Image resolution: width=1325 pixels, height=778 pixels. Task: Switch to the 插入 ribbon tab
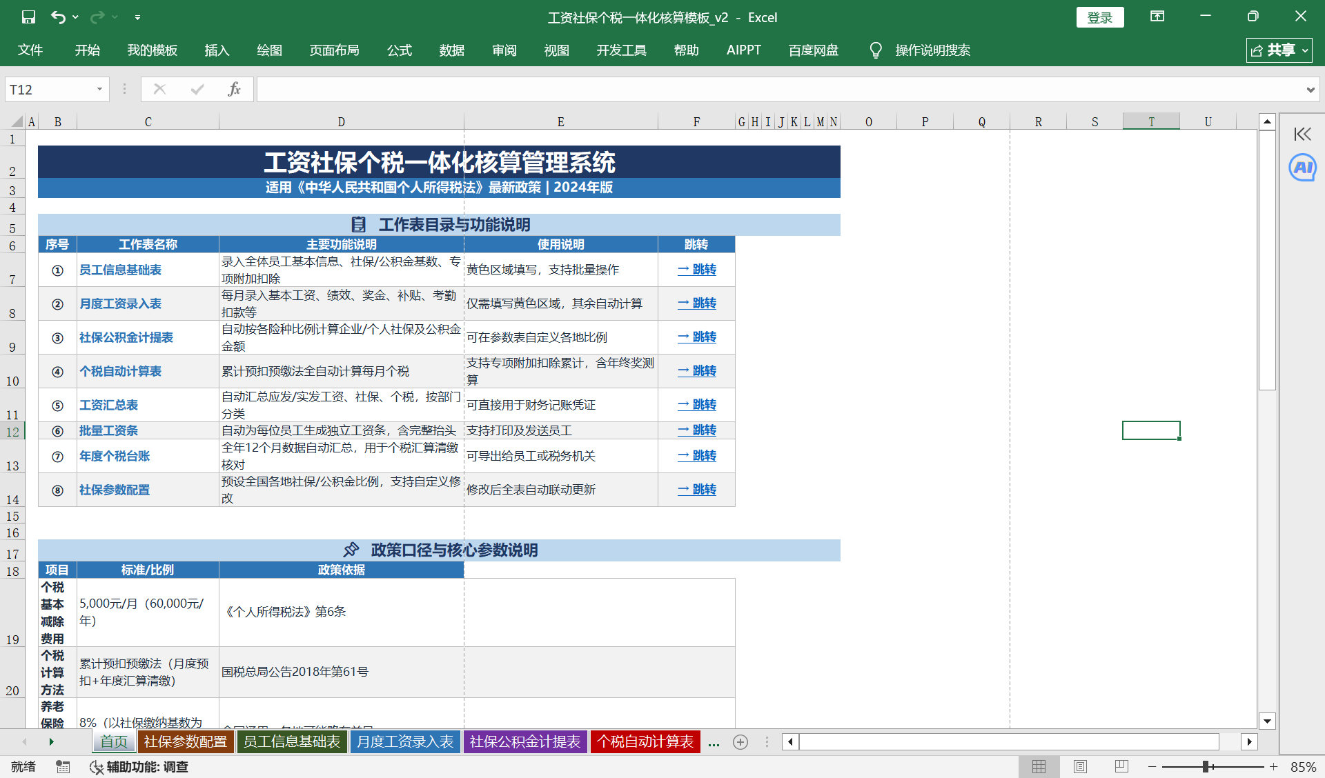click(x=217, y=50)
